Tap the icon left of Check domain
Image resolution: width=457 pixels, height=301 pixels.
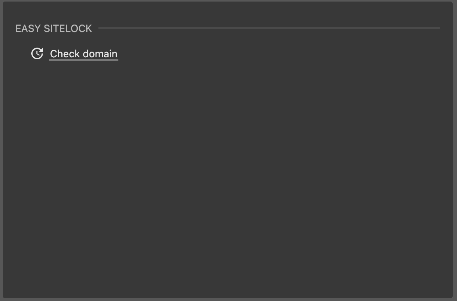[x=37, y=53]
